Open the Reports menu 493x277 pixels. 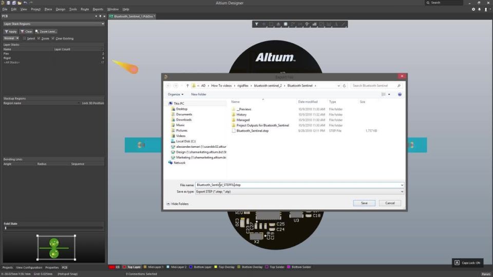98,9
